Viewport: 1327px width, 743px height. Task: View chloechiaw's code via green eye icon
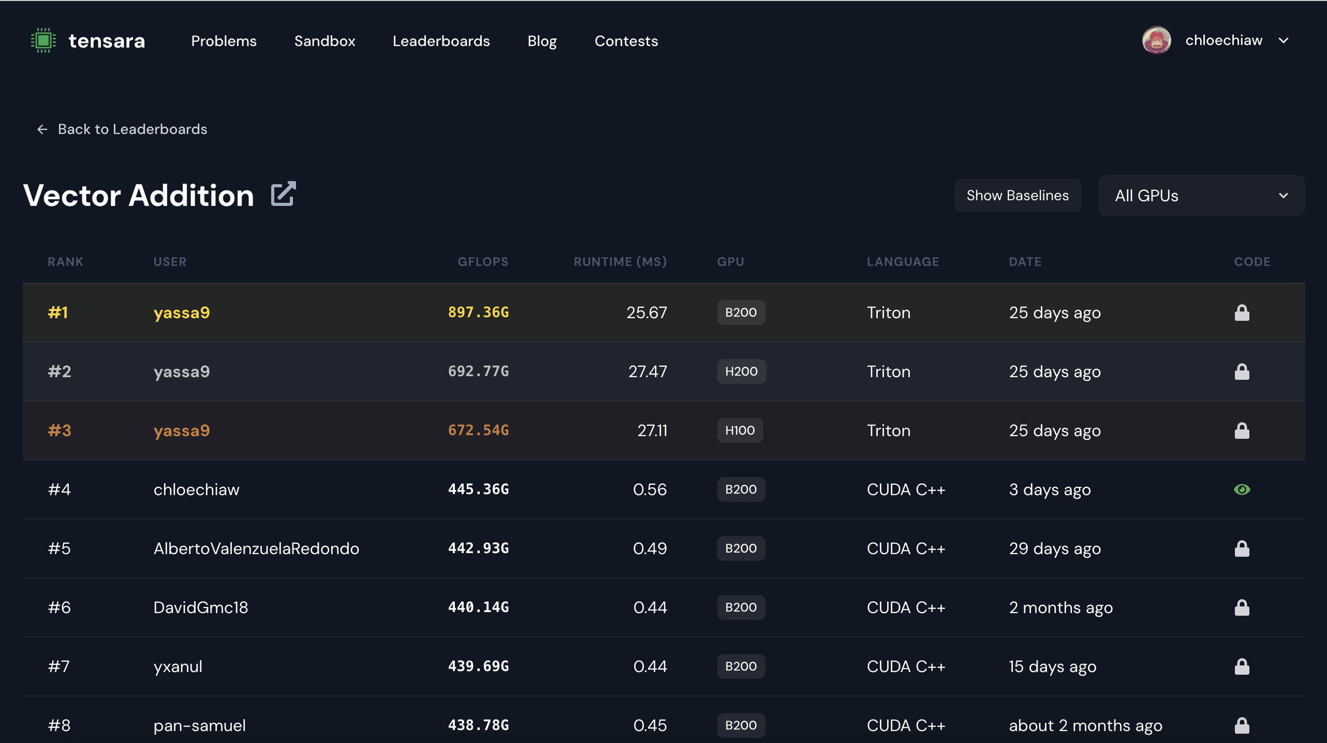[1242, 489]
